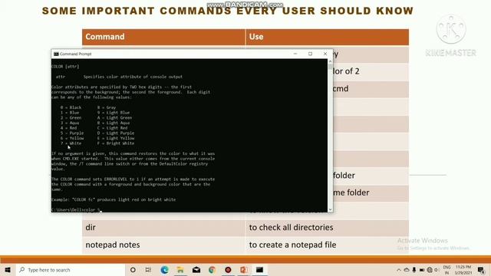Close the Command Prompt window
Screen dimensions: 491x276
325,54
